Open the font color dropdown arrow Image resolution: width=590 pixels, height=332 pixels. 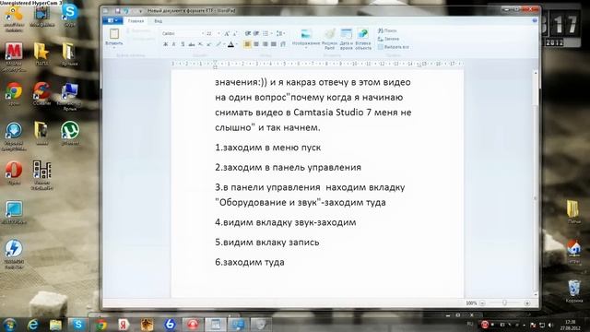click(237, 44)
